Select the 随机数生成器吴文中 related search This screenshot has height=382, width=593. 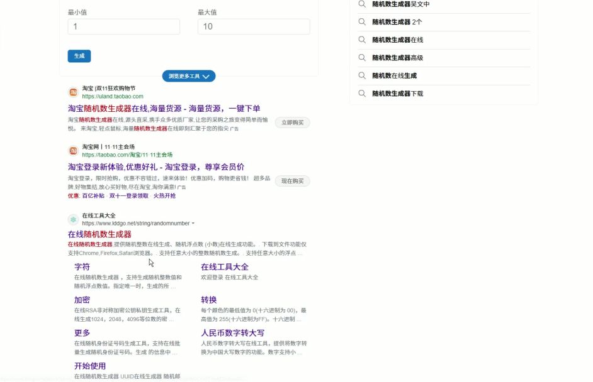pyautogui.click(x=401, y=4)
